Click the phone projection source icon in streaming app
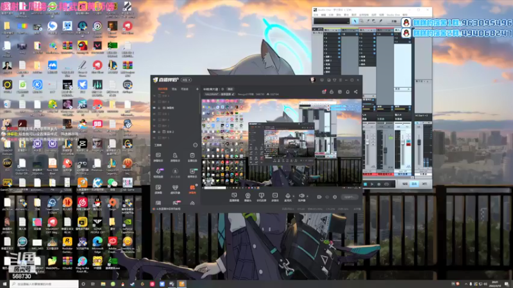Screen dimensions: 513x288 (262, 195)
